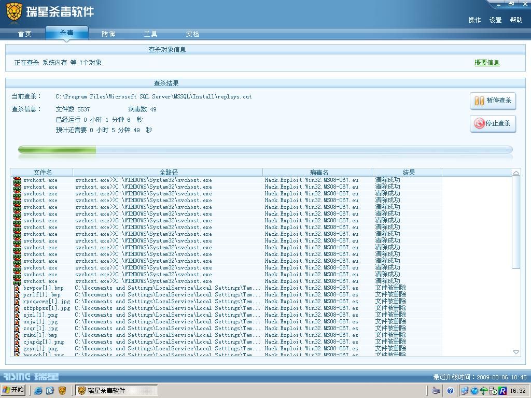The width and height of the screenshot is (531, 398).
Task: Click the results list vertical scrollbar thumb
Action: [516, 222]
